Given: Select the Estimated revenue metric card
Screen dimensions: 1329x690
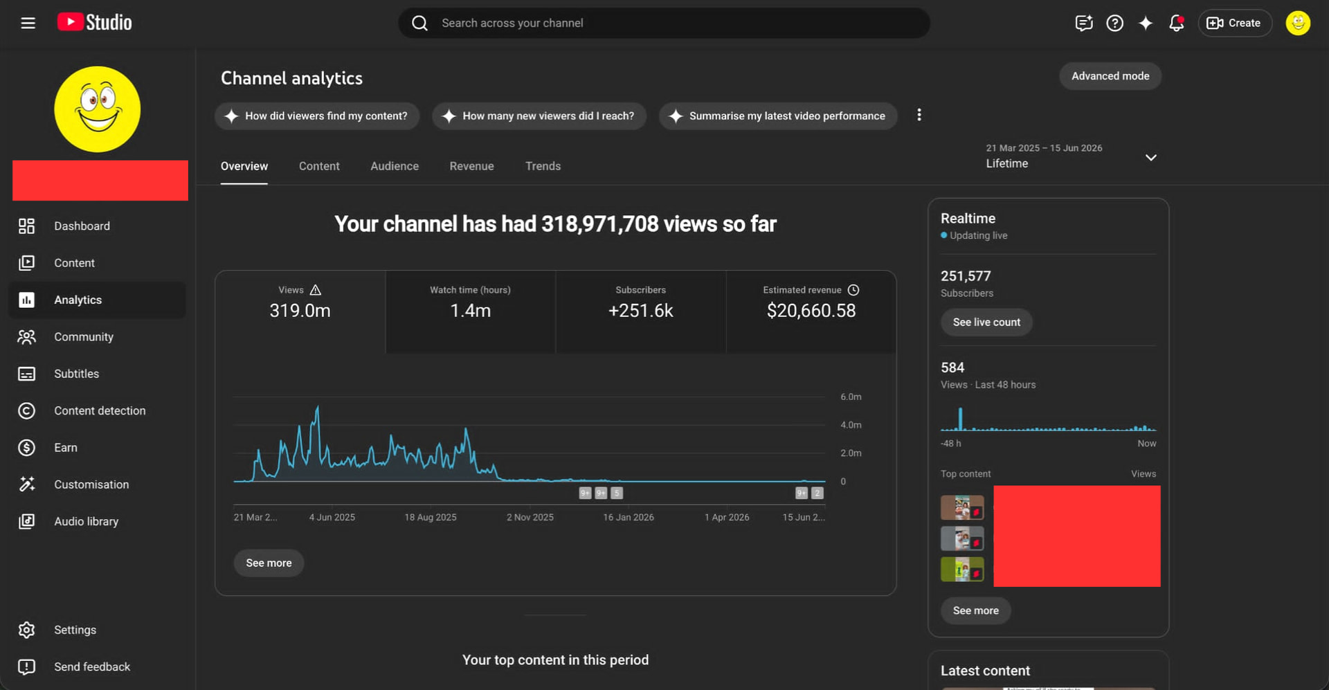Looking at the screenshot, I should tap(811, 311).
